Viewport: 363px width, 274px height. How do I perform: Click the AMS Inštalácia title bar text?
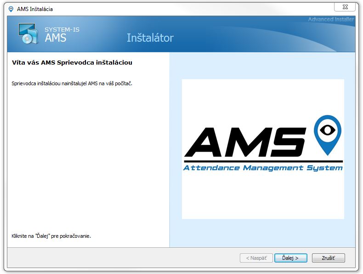click(x=35, y=9)
